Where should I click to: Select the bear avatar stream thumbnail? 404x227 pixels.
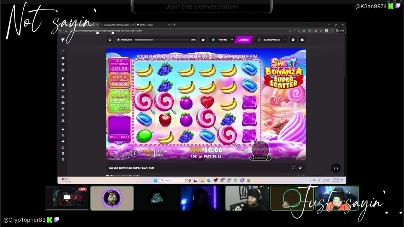tap(112, 198)
